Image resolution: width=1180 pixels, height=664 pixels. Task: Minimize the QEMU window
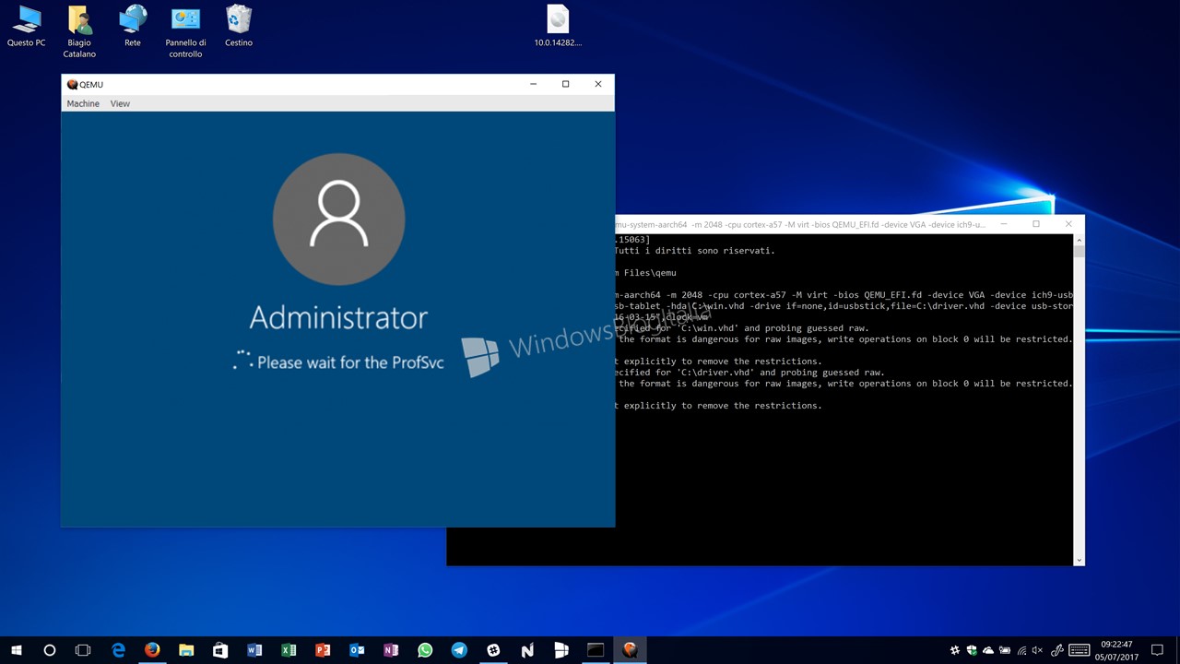pyautogui.click(x=533, y=84)
